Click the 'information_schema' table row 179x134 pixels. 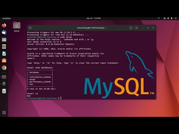[40, 77]
